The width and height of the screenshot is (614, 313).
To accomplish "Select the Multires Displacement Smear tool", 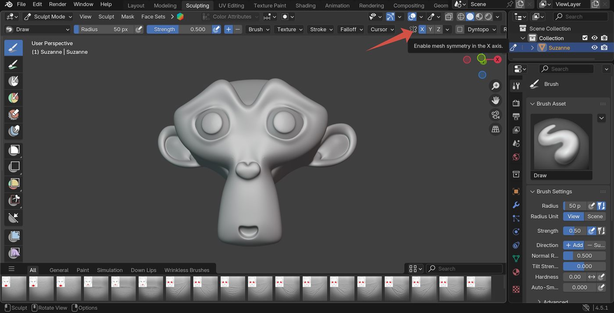I will pyautogui.click(x=14, y=131).
